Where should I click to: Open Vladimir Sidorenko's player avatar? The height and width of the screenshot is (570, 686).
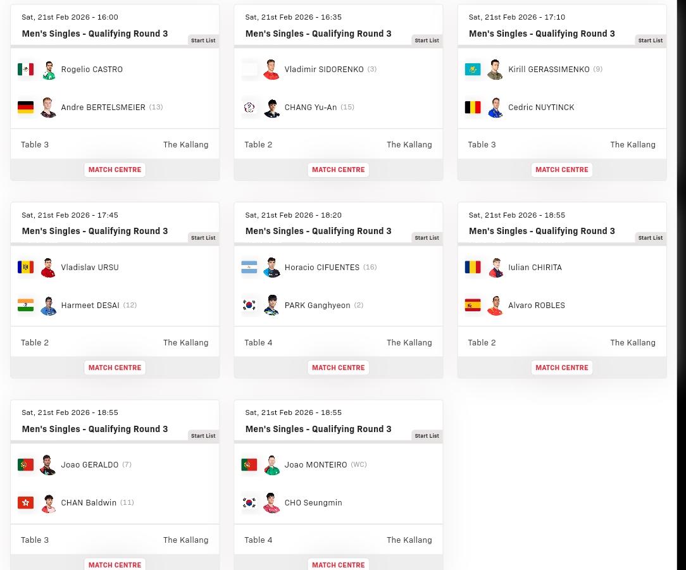(271, 70)
